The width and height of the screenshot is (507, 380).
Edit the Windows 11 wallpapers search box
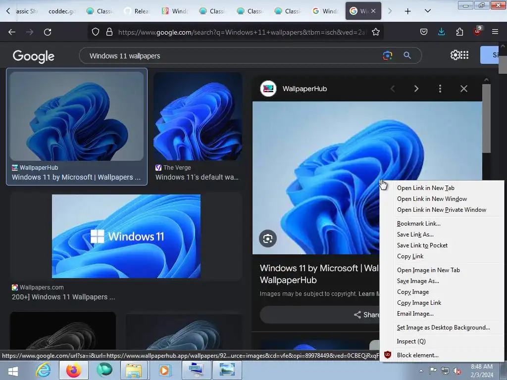[x=233, y=56]
